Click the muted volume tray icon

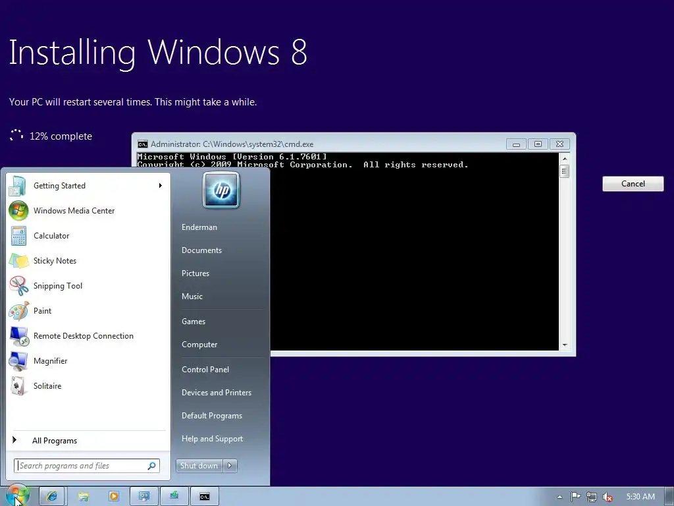point(608,497)
